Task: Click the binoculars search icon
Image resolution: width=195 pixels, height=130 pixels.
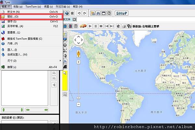Action: tap(98, 13)
